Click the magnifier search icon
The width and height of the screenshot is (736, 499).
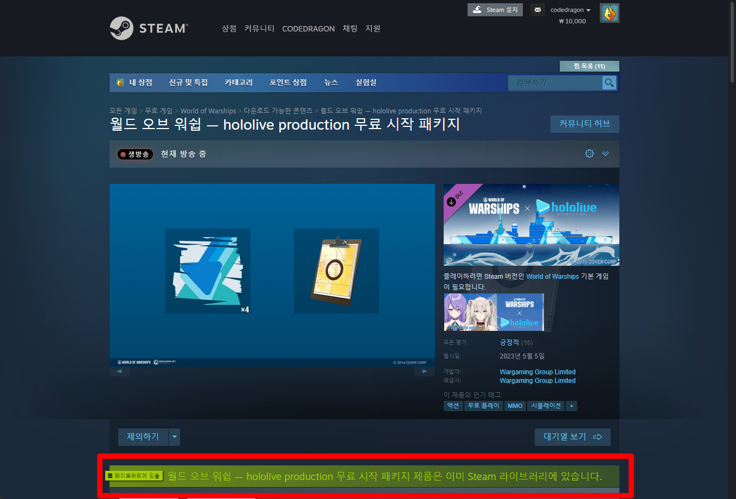click(609, 82)
